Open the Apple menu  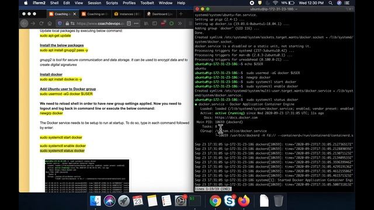26,3
